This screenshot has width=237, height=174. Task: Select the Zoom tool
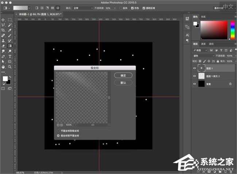coord(10,67)
